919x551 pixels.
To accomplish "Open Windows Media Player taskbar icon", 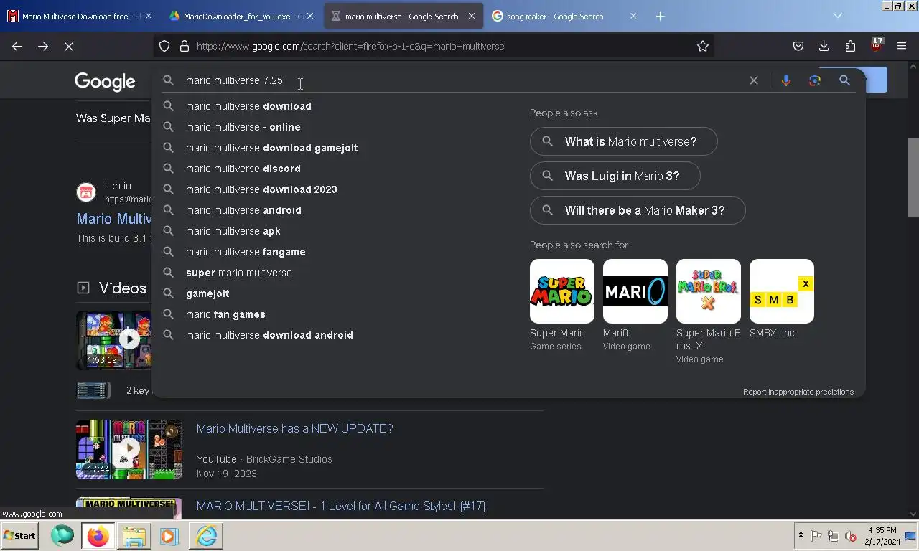I will pyautogui.click(x=169, y=536).
